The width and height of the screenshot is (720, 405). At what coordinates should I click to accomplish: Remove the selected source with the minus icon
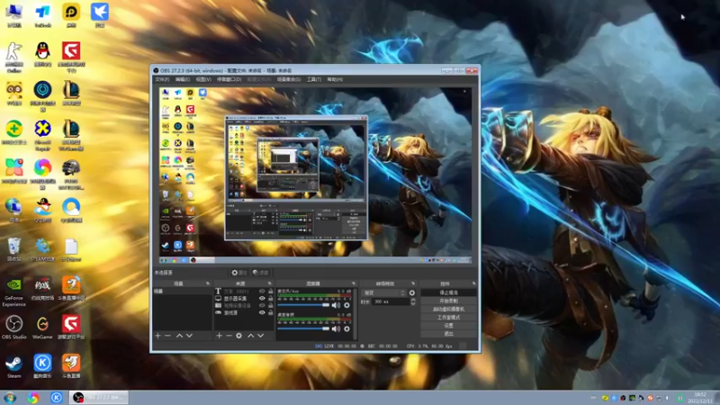[x=229, y=336]
